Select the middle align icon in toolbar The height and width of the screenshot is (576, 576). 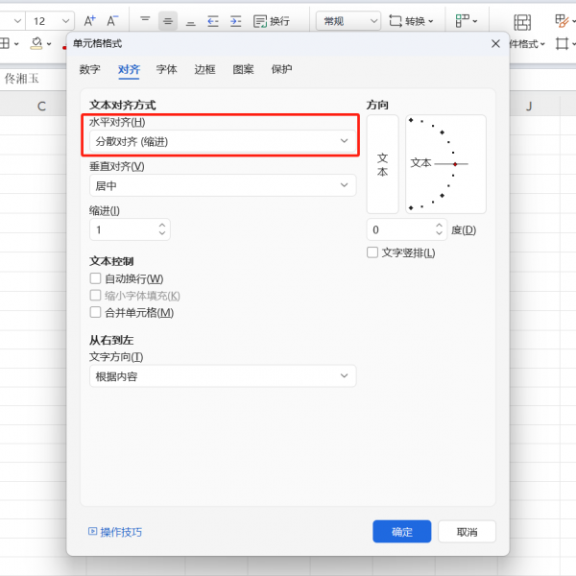[167, 20]
